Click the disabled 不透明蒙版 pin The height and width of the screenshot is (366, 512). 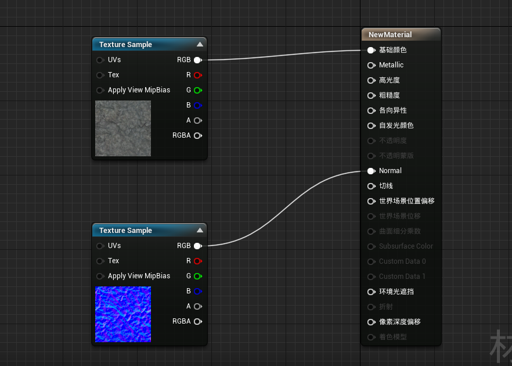point(372,156)
